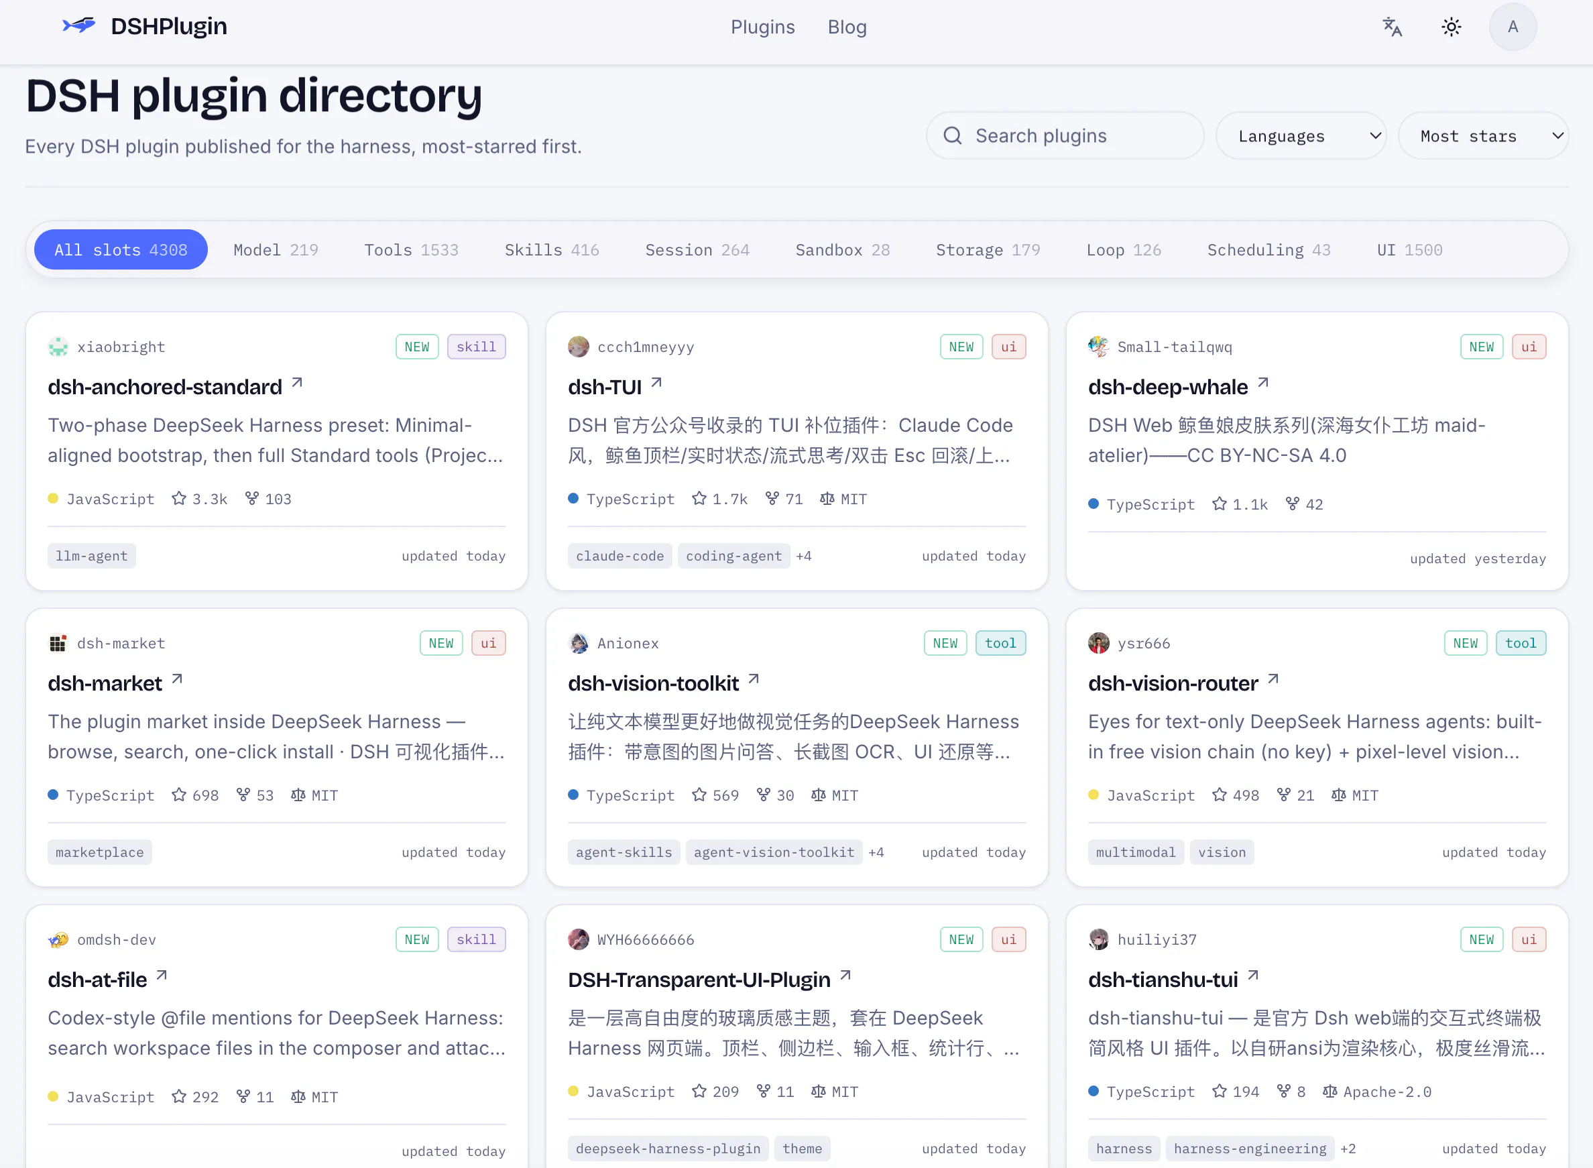
Task: Open the Blog nav link
Action: coord(847,27)
